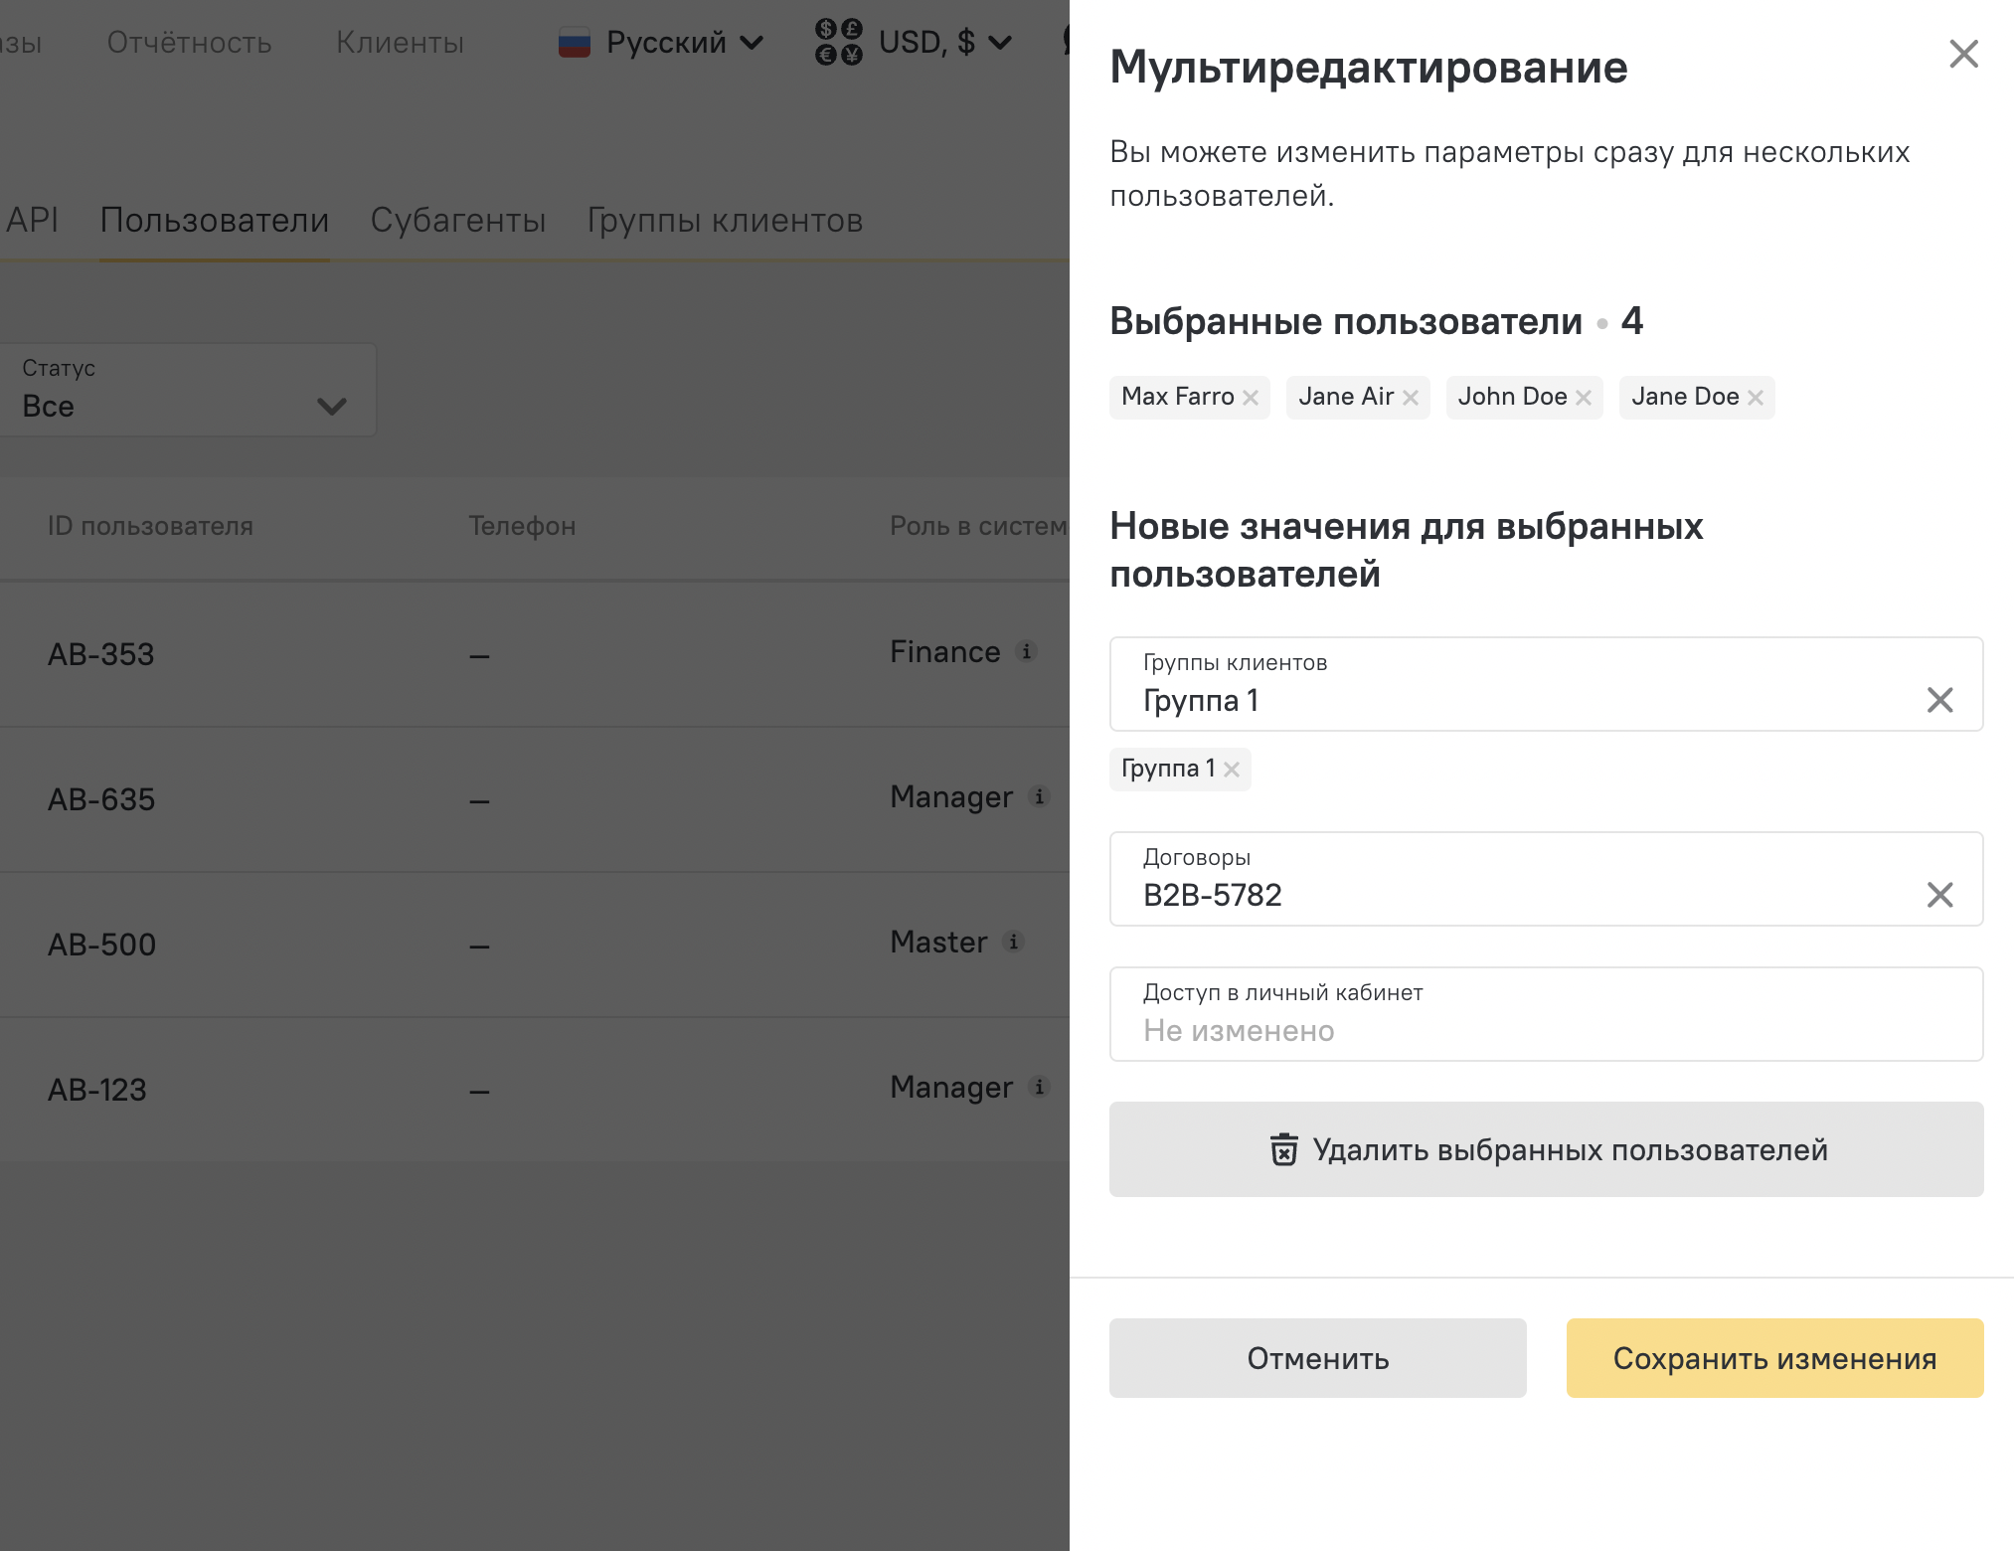Remove John Doe from selected users
This screenshot has height=1551, width=2014.
pos(1584,398)
